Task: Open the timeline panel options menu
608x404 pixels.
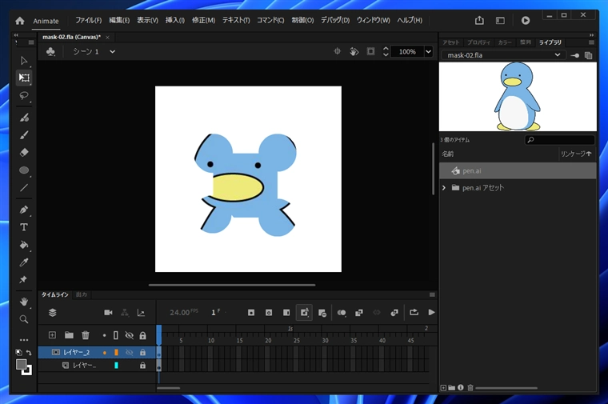Action: (x=432, y=294)
